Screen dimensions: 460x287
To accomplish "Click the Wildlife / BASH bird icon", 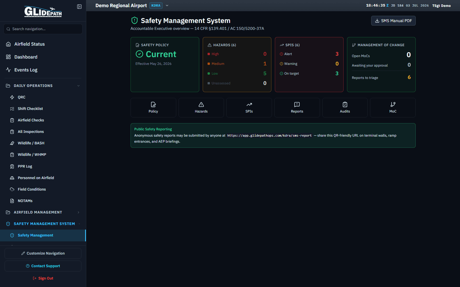I will click(x=12, y=143).
